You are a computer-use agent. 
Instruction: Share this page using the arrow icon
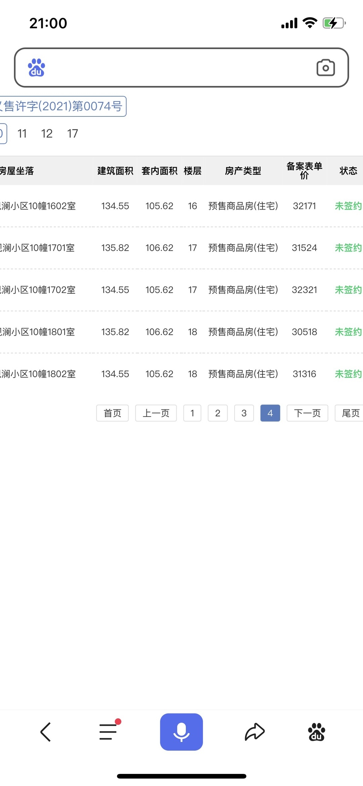(x=254, y=732)
